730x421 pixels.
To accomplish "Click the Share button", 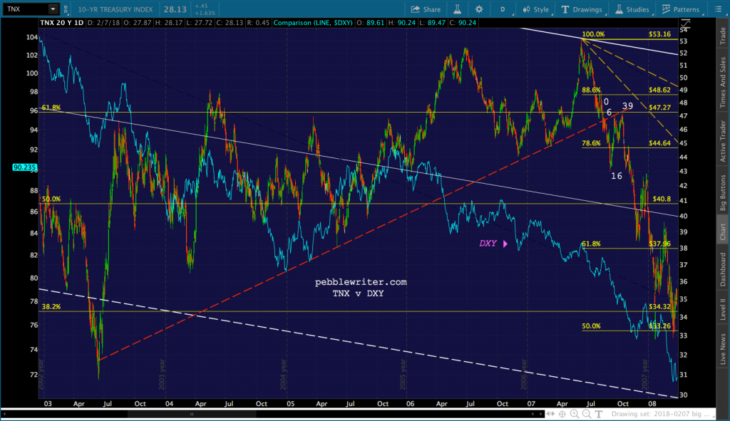I will (426, 9).
